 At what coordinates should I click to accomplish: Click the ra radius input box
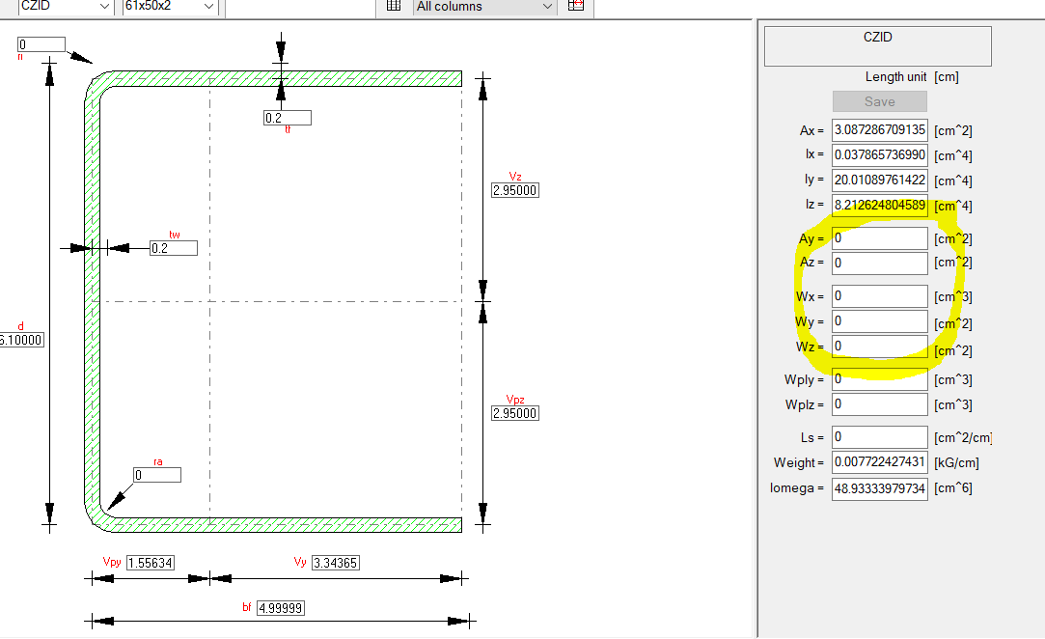(x=158, y=473)
